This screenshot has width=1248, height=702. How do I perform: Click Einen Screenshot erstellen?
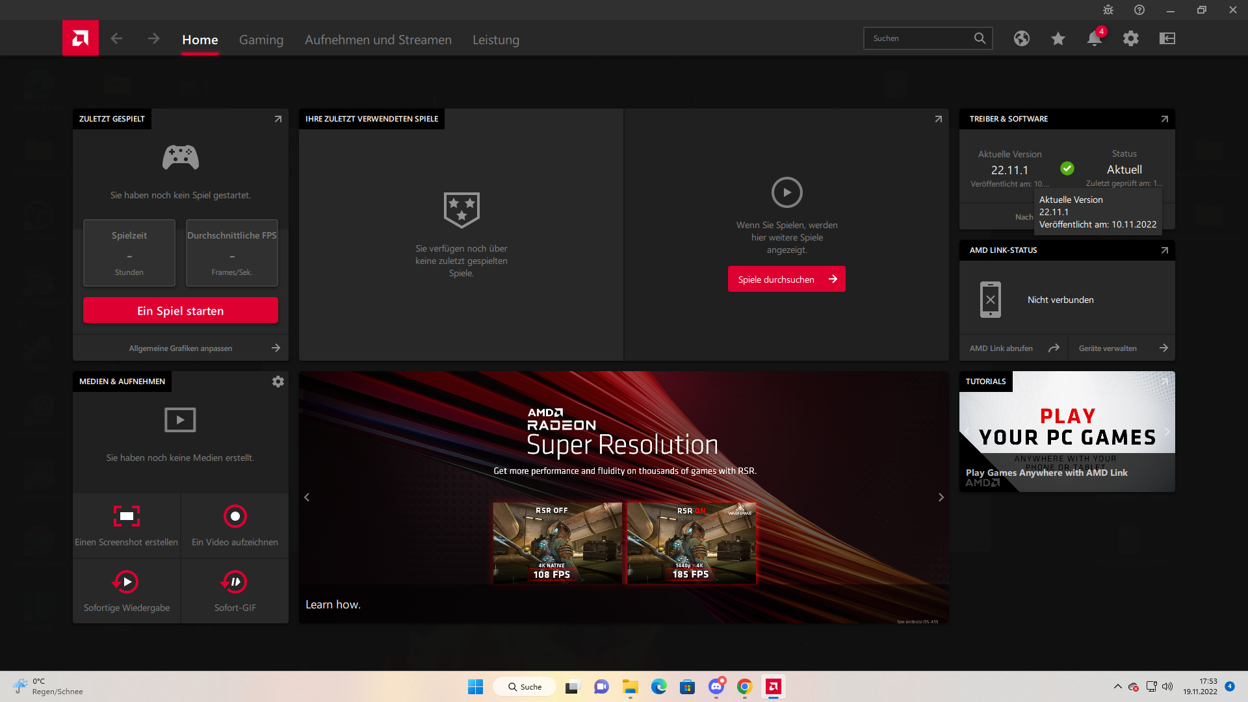point(127,525)
